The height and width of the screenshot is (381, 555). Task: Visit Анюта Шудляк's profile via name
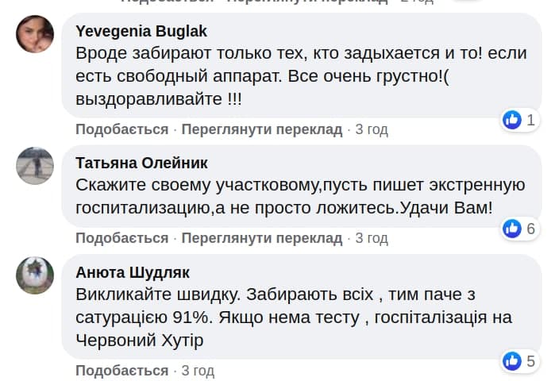coord(133,272)
